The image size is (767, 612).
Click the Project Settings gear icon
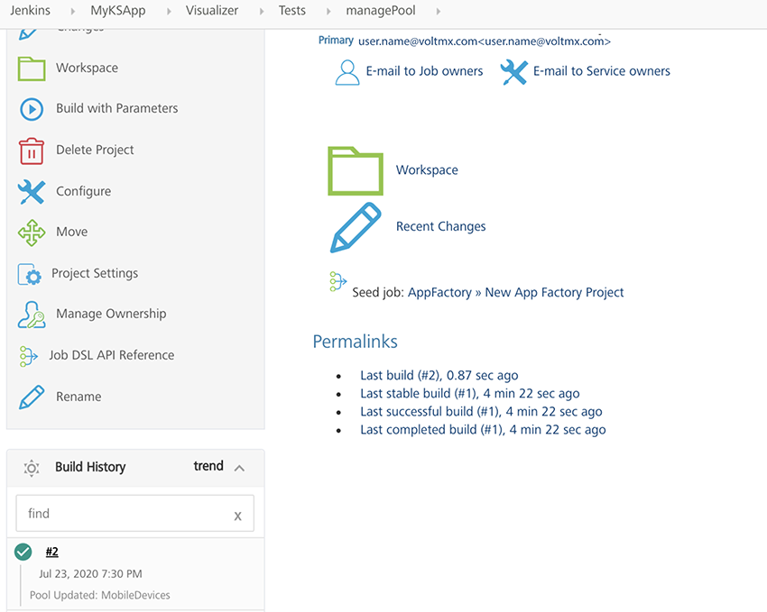pos(30,274)
